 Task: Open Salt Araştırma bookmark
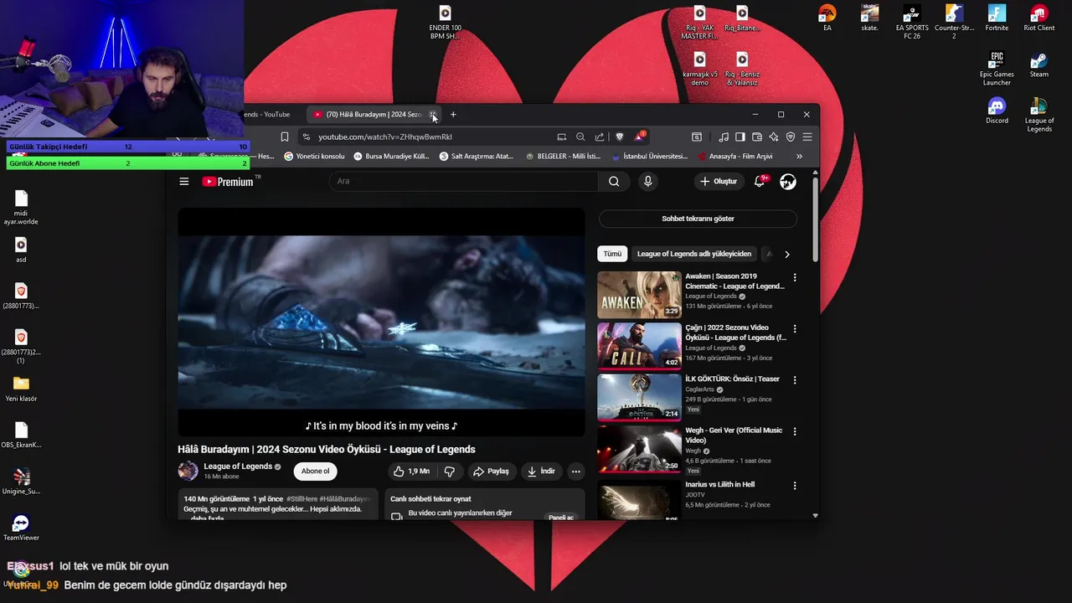477,157
